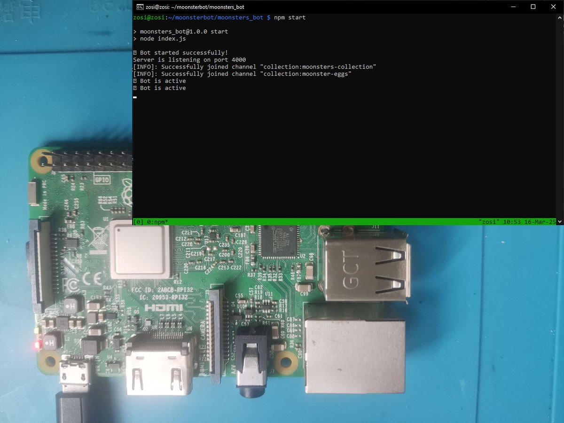Maximize the terminal window

[x=533, y=7]
